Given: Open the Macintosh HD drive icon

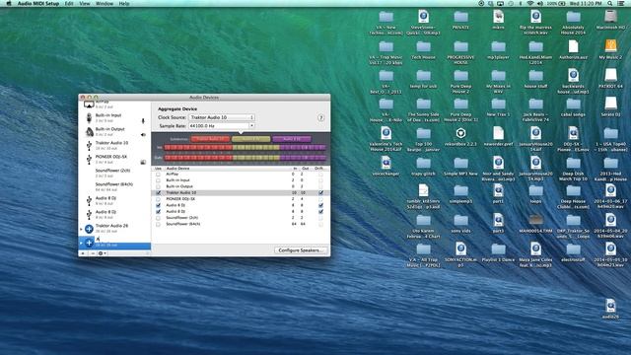Looking at the screenshot, I should pyautogui.click(x=610, y=17).
